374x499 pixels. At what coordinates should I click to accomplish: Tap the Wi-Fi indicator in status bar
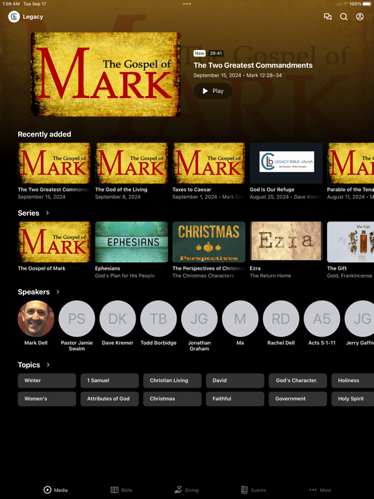[x=345, y=4]
